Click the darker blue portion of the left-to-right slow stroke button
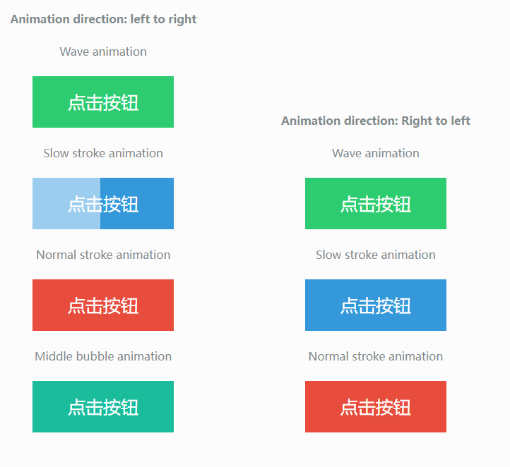510x467 pixels. (x=137, y=204)
